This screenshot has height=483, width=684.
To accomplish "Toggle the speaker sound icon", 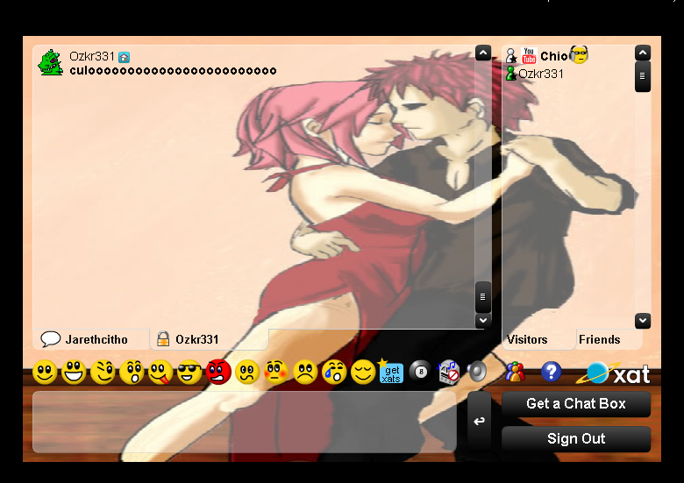I will (x=476, y=372).
